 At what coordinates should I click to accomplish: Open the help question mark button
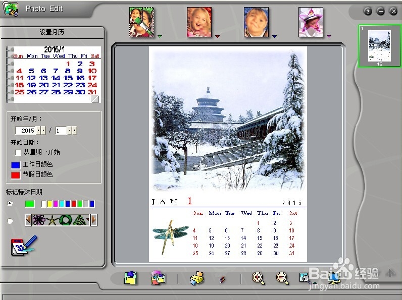(x=368, y=11)
